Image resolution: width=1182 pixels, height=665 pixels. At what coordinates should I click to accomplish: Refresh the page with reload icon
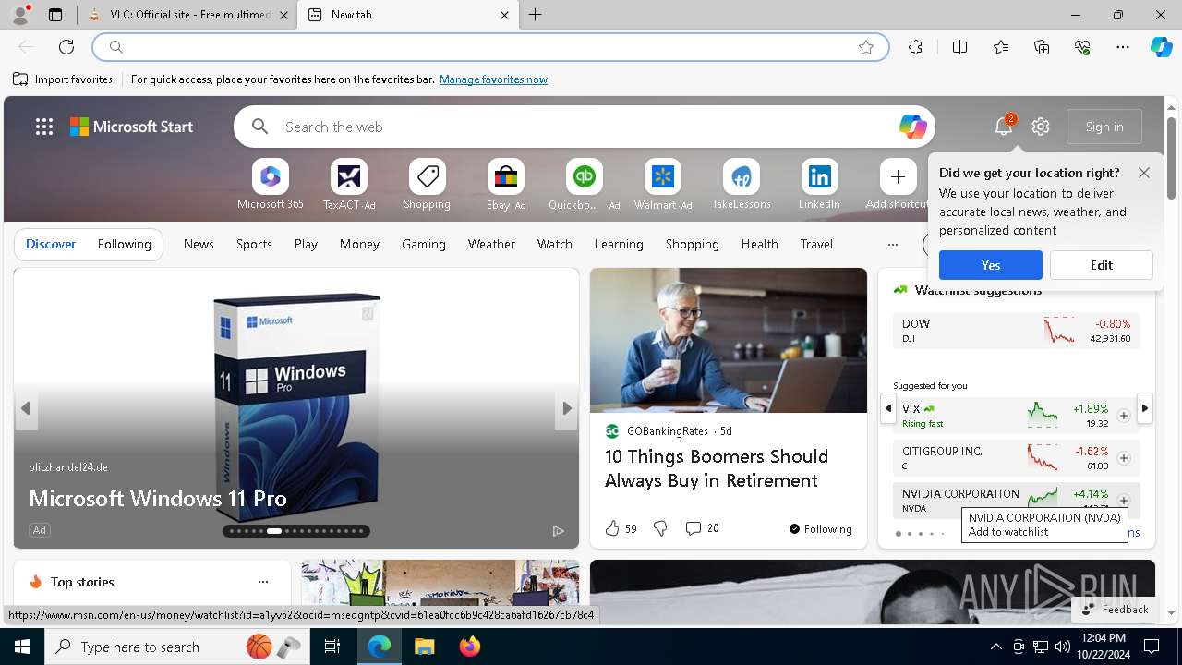(66, 47)
